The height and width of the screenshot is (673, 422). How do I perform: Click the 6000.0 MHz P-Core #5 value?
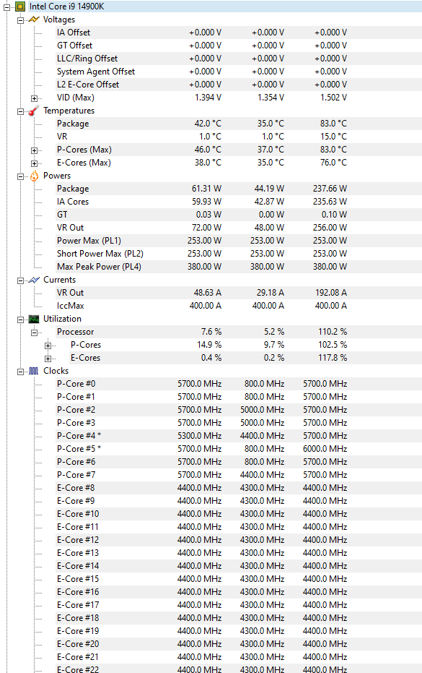pos(325,448)
